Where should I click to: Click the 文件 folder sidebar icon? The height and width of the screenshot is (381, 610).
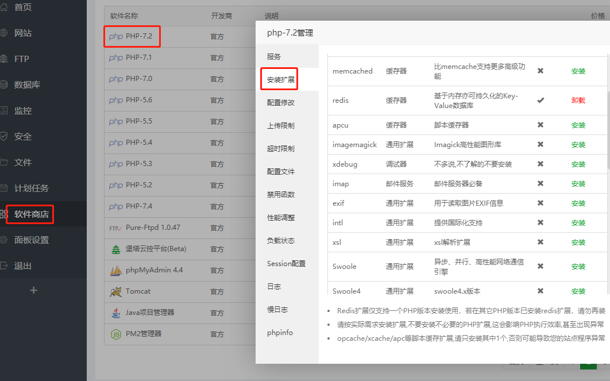click(x=3, y=162)
